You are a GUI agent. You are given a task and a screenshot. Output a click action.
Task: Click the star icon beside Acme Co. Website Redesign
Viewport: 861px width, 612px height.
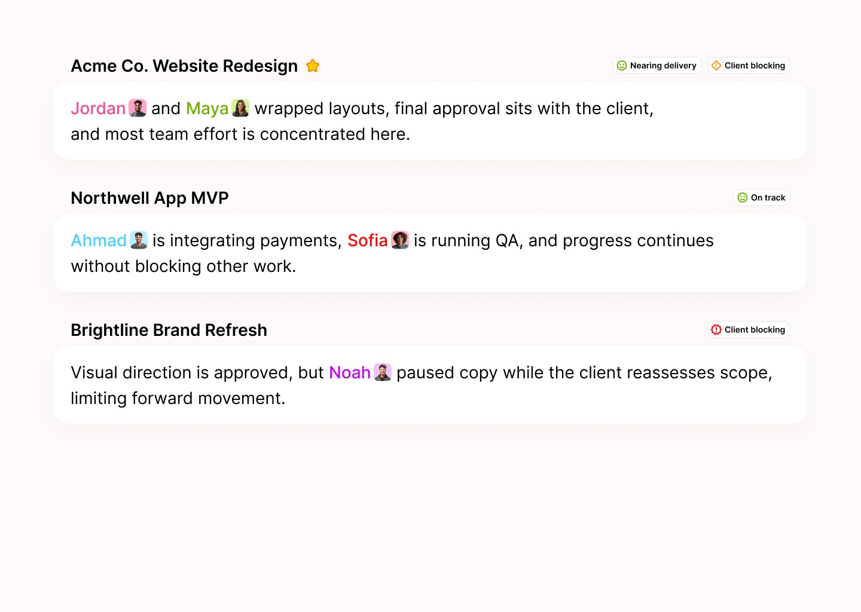[312, 66]
